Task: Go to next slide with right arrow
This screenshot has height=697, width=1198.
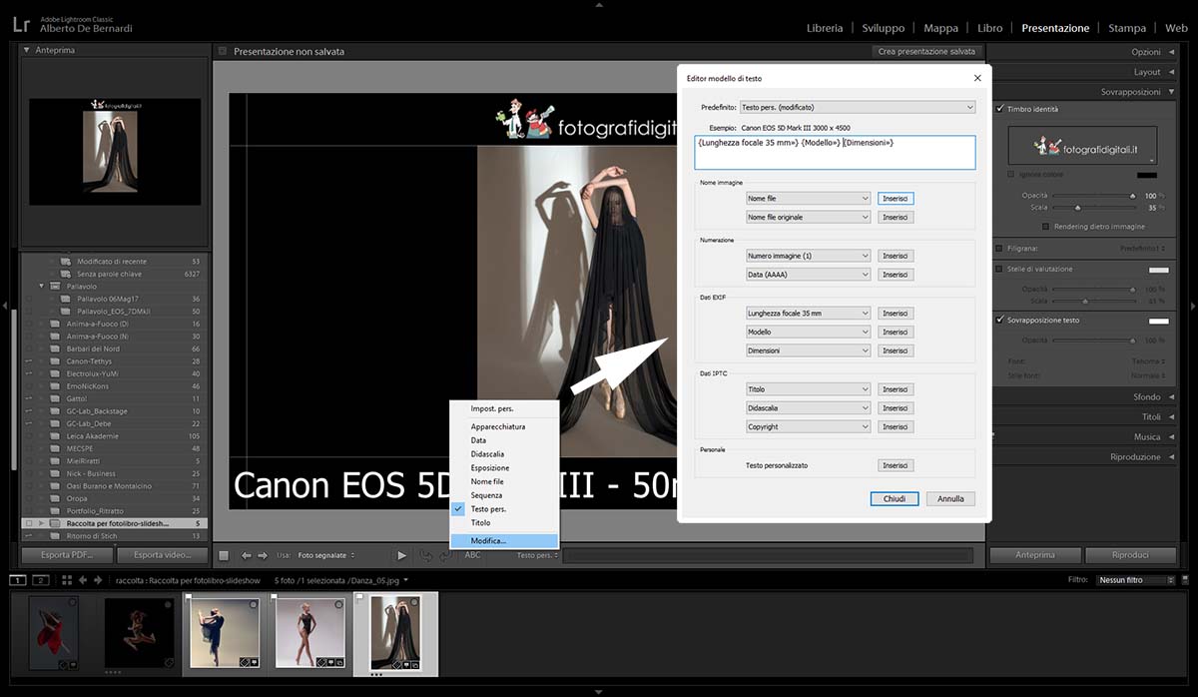Action: click(262, 555)
